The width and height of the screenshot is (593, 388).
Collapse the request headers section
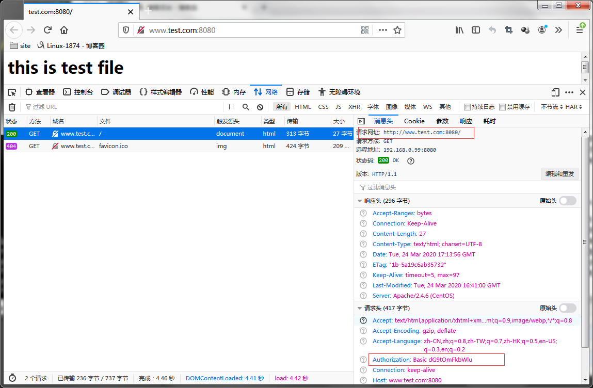[x=360, y=308]
